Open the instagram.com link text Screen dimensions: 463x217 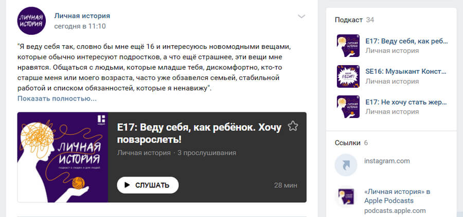click(387, 161)
